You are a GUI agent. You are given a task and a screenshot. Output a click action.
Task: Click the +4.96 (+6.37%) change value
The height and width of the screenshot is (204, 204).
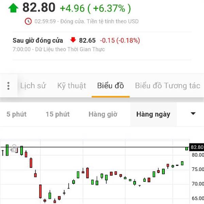tap(95, 8)
